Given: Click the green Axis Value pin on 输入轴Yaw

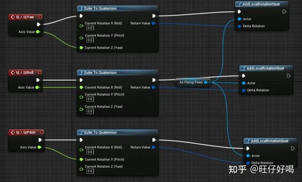Looking at the screenshot, I should point(38,32).
